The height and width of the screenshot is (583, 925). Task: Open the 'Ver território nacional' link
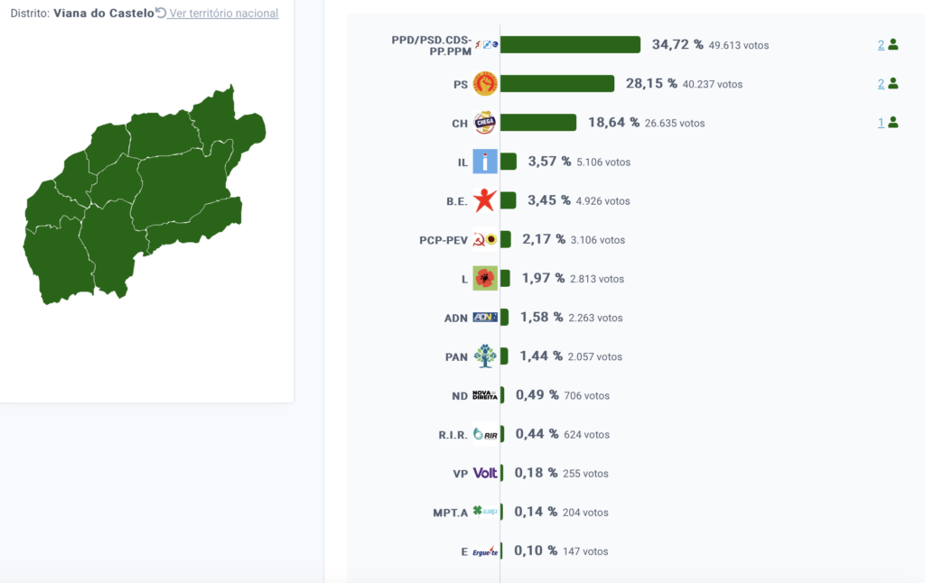pos(224,13)
